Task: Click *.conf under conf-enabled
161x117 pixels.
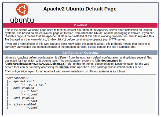Action: pyautogui.click(x=32, y=101)
